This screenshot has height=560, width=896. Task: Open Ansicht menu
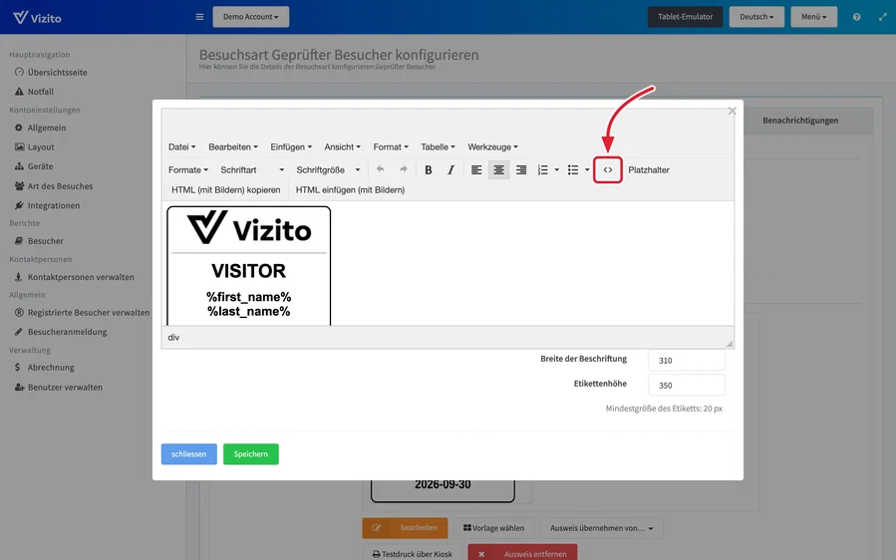pos(342,146)
